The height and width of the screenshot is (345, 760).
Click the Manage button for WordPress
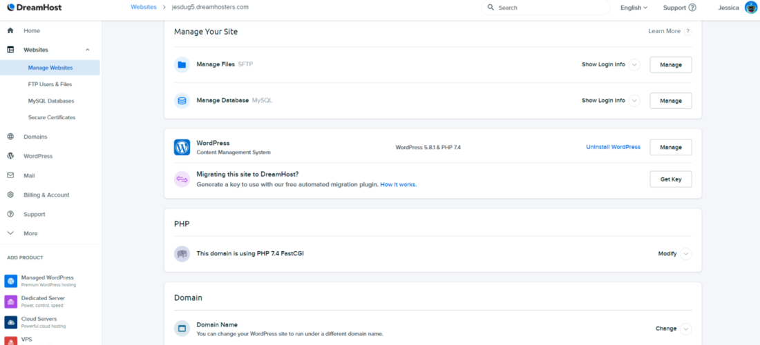pyautogui.click(x=671, y=147)
